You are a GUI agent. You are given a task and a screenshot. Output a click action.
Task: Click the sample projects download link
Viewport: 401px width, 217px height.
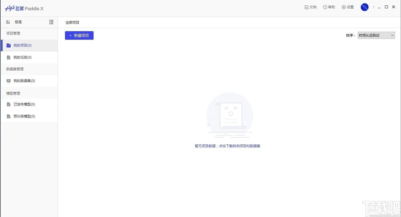click(x=228, y=146)
